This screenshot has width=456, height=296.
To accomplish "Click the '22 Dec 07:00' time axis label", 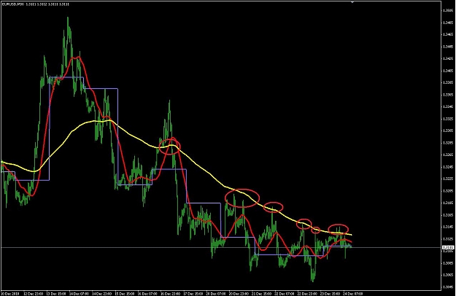I will click(285, 294).
